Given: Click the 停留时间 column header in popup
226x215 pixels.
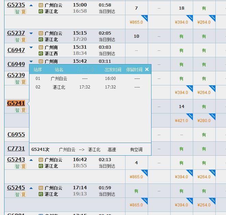Looking at the screenshot, I should click(x=134, y=70).
